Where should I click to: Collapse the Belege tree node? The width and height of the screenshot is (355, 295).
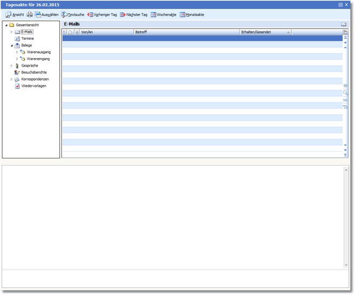point(11,45)
